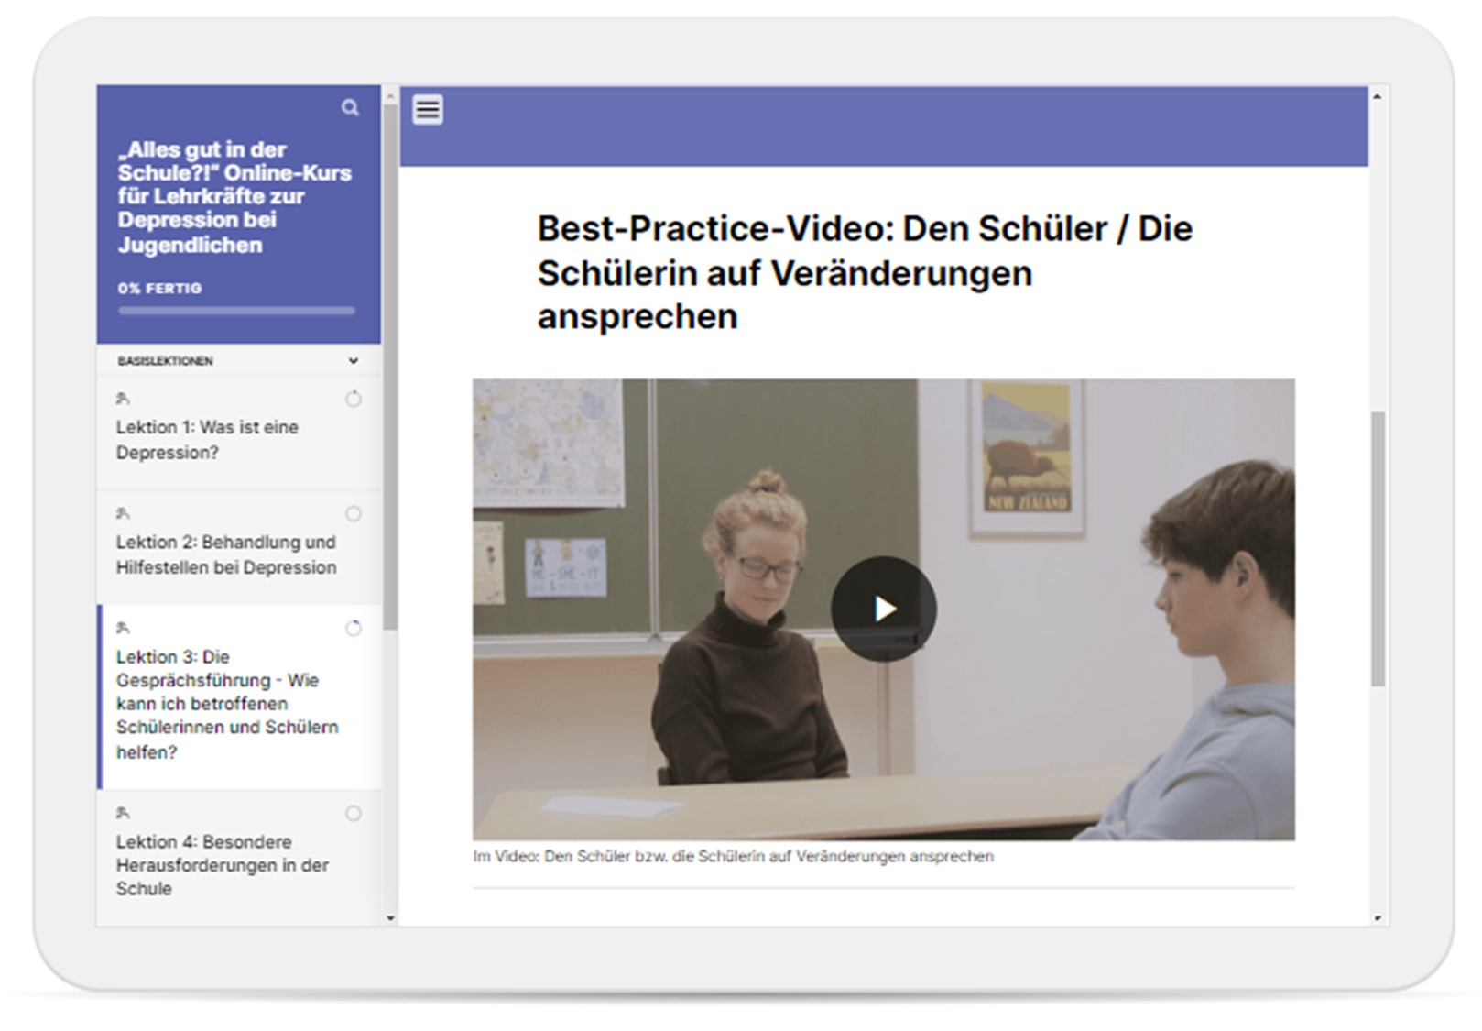This screenshot has height=1031, width=1482.
Task: Click the search magnifier icon in sidebar
Action: pos(350,108)
